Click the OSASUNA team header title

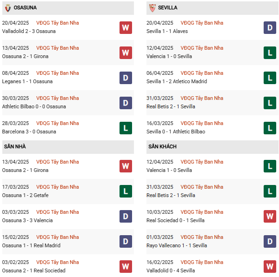click(25, 7)
